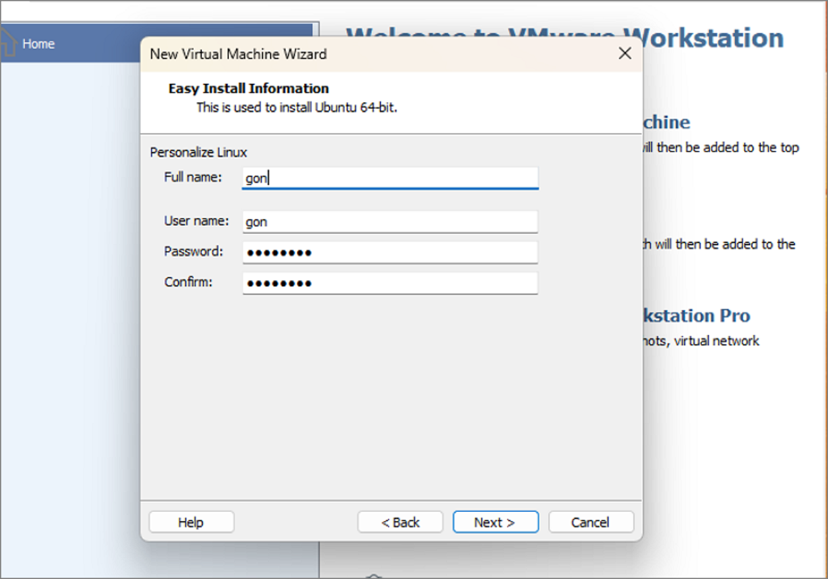Image resolution: width=828 pixels, height=579 pixels.
Task: Go back with the Back button
Action: (x=400, y=522)
